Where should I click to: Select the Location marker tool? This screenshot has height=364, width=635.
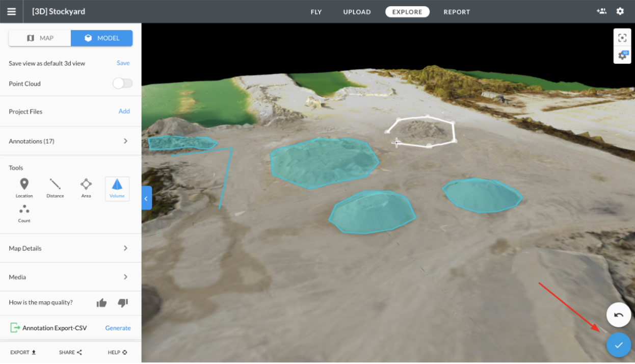(x=24, y=188)
